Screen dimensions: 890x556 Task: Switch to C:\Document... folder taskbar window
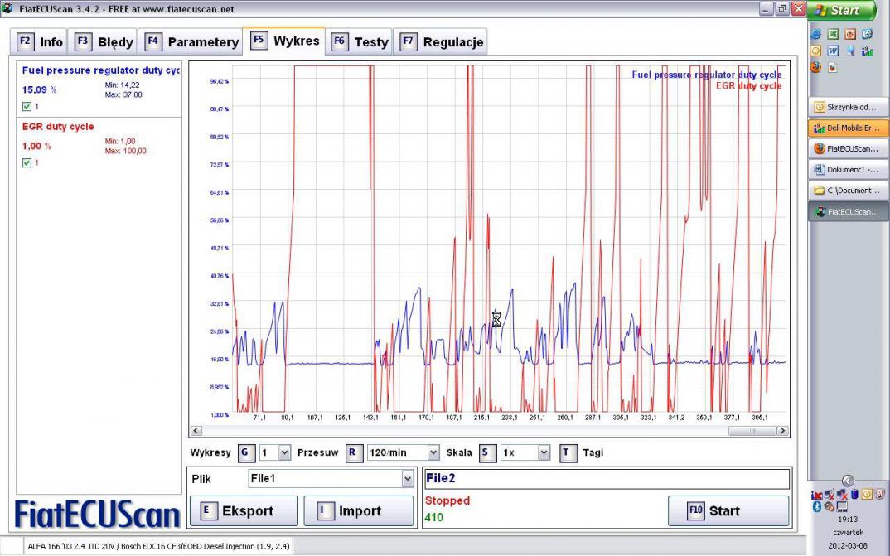click(x=848, y=191)
